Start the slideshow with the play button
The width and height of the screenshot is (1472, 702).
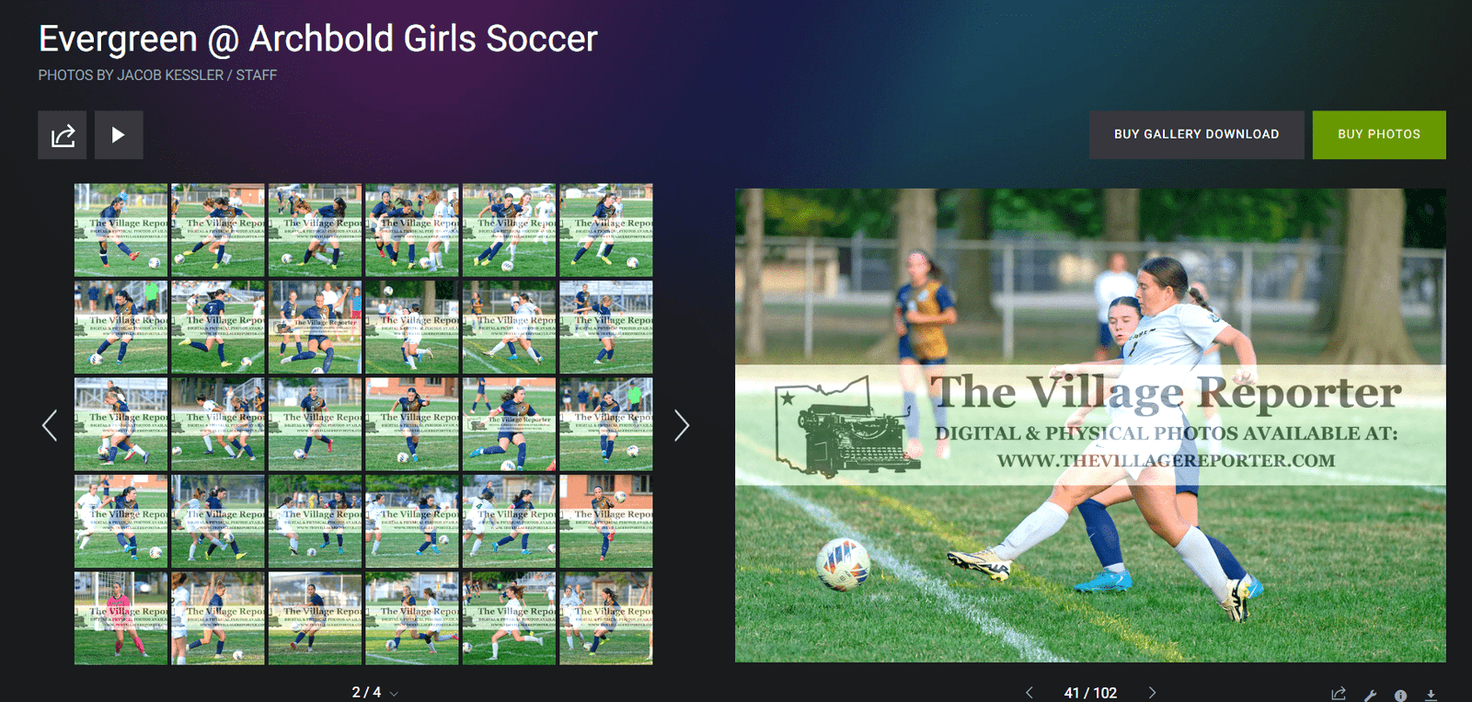119,135
